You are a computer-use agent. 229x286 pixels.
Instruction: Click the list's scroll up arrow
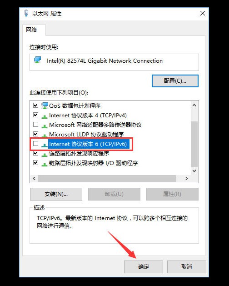click(194, 105)
